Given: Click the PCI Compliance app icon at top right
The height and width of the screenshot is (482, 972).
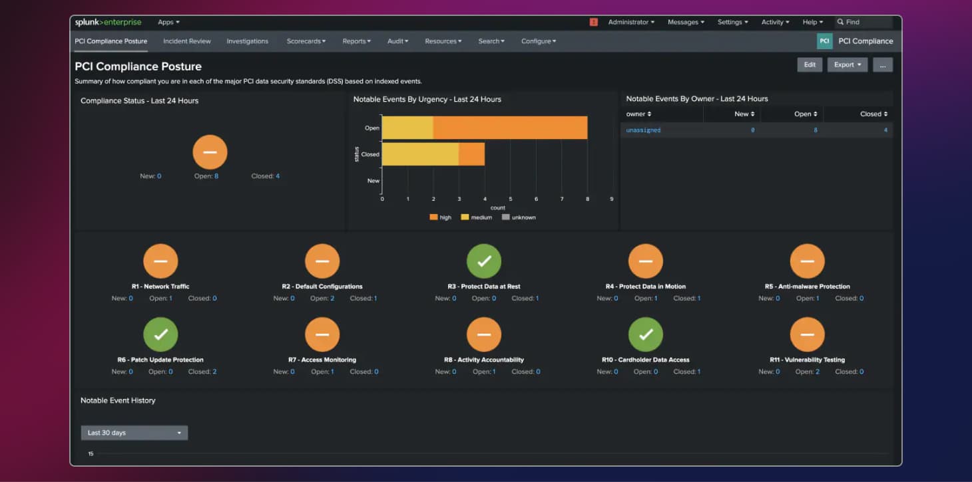Looking at the screenshot, I should tap(825, 41).
